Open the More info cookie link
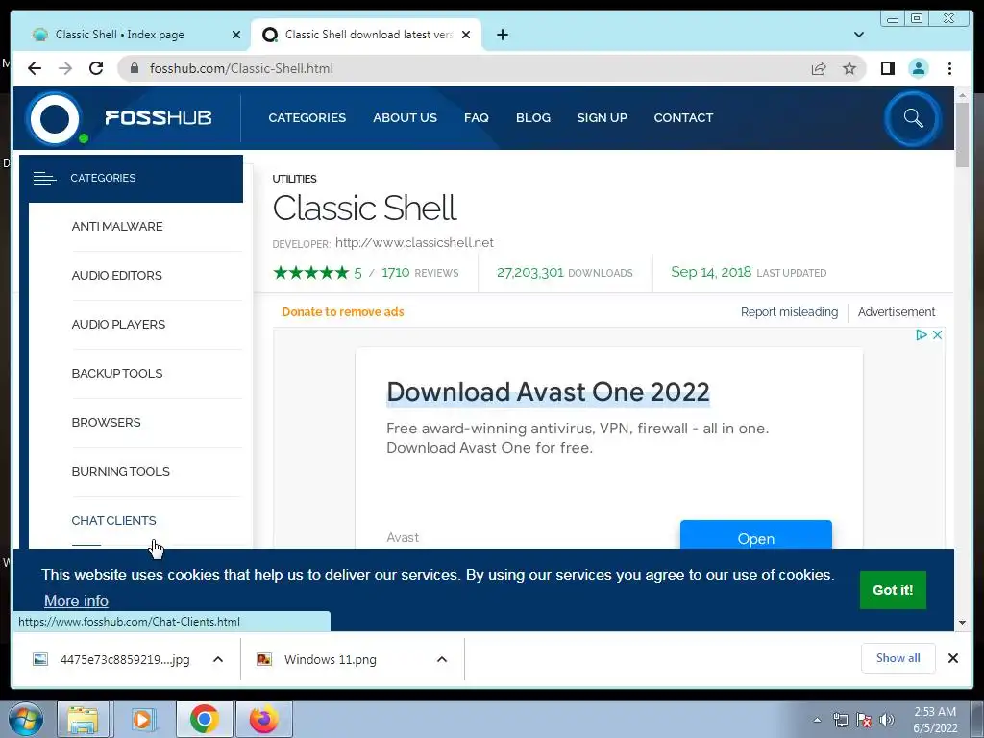The image size is (984, 738). [76, 602]
